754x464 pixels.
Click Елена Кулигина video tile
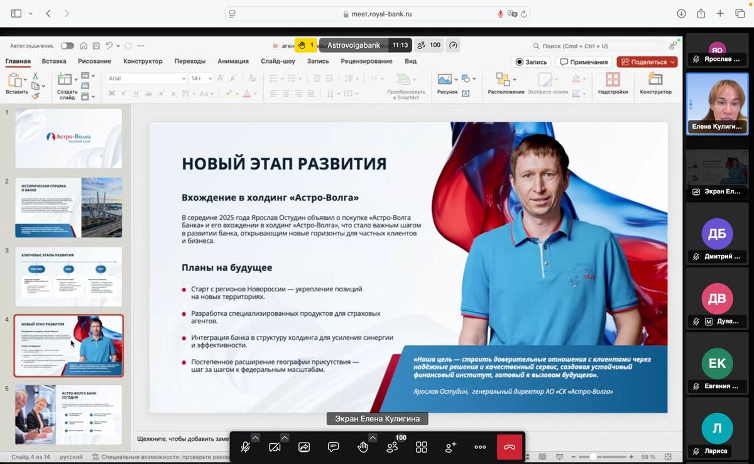(717, 103)
